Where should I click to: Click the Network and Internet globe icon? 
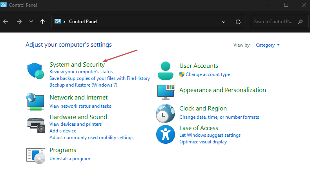tap(35, 101)
